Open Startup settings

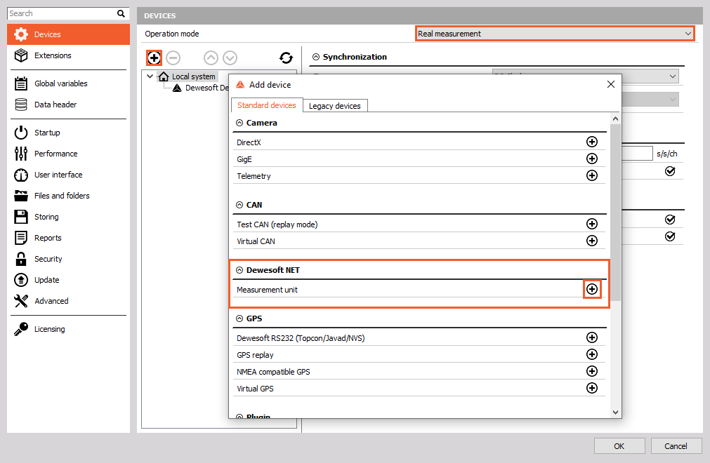click(68, 133)
